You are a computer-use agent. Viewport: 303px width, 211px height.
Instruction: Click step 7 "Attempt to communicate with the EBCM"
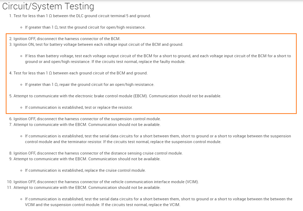click(87, 125)
